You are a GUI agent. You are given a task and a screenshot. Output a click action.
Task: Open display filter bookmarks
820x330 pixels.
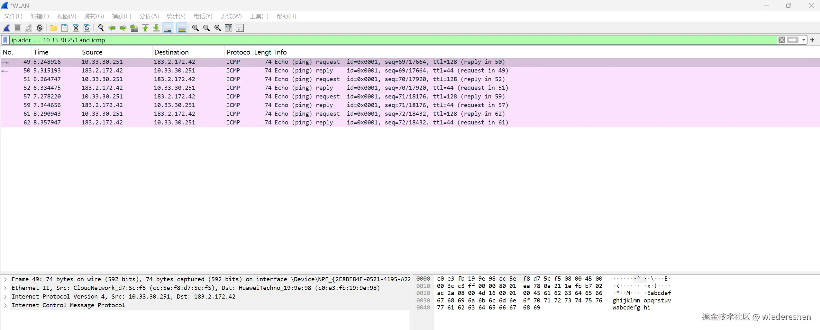(x=5, y=40)
